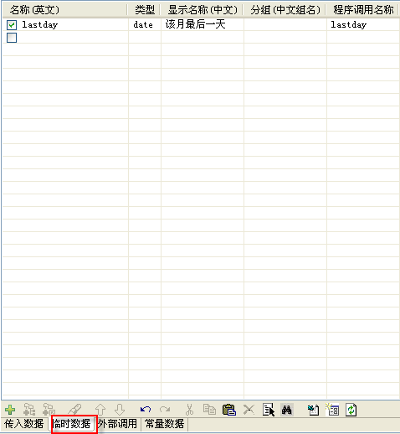Click the copy pages icon
This screenshot has width=400, height=434.
[x=209, y=410]
